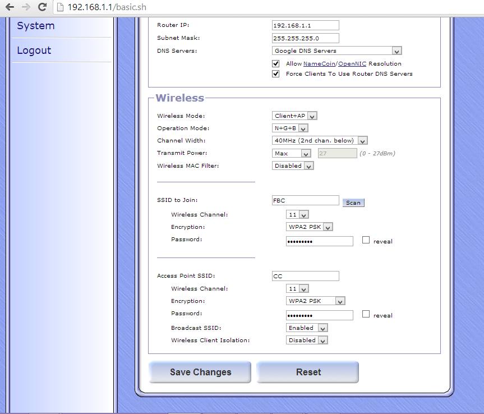The height and width of the screenshot is (414, 484).
Task: Open the System menu in sidebar
Action: point(36,26)
